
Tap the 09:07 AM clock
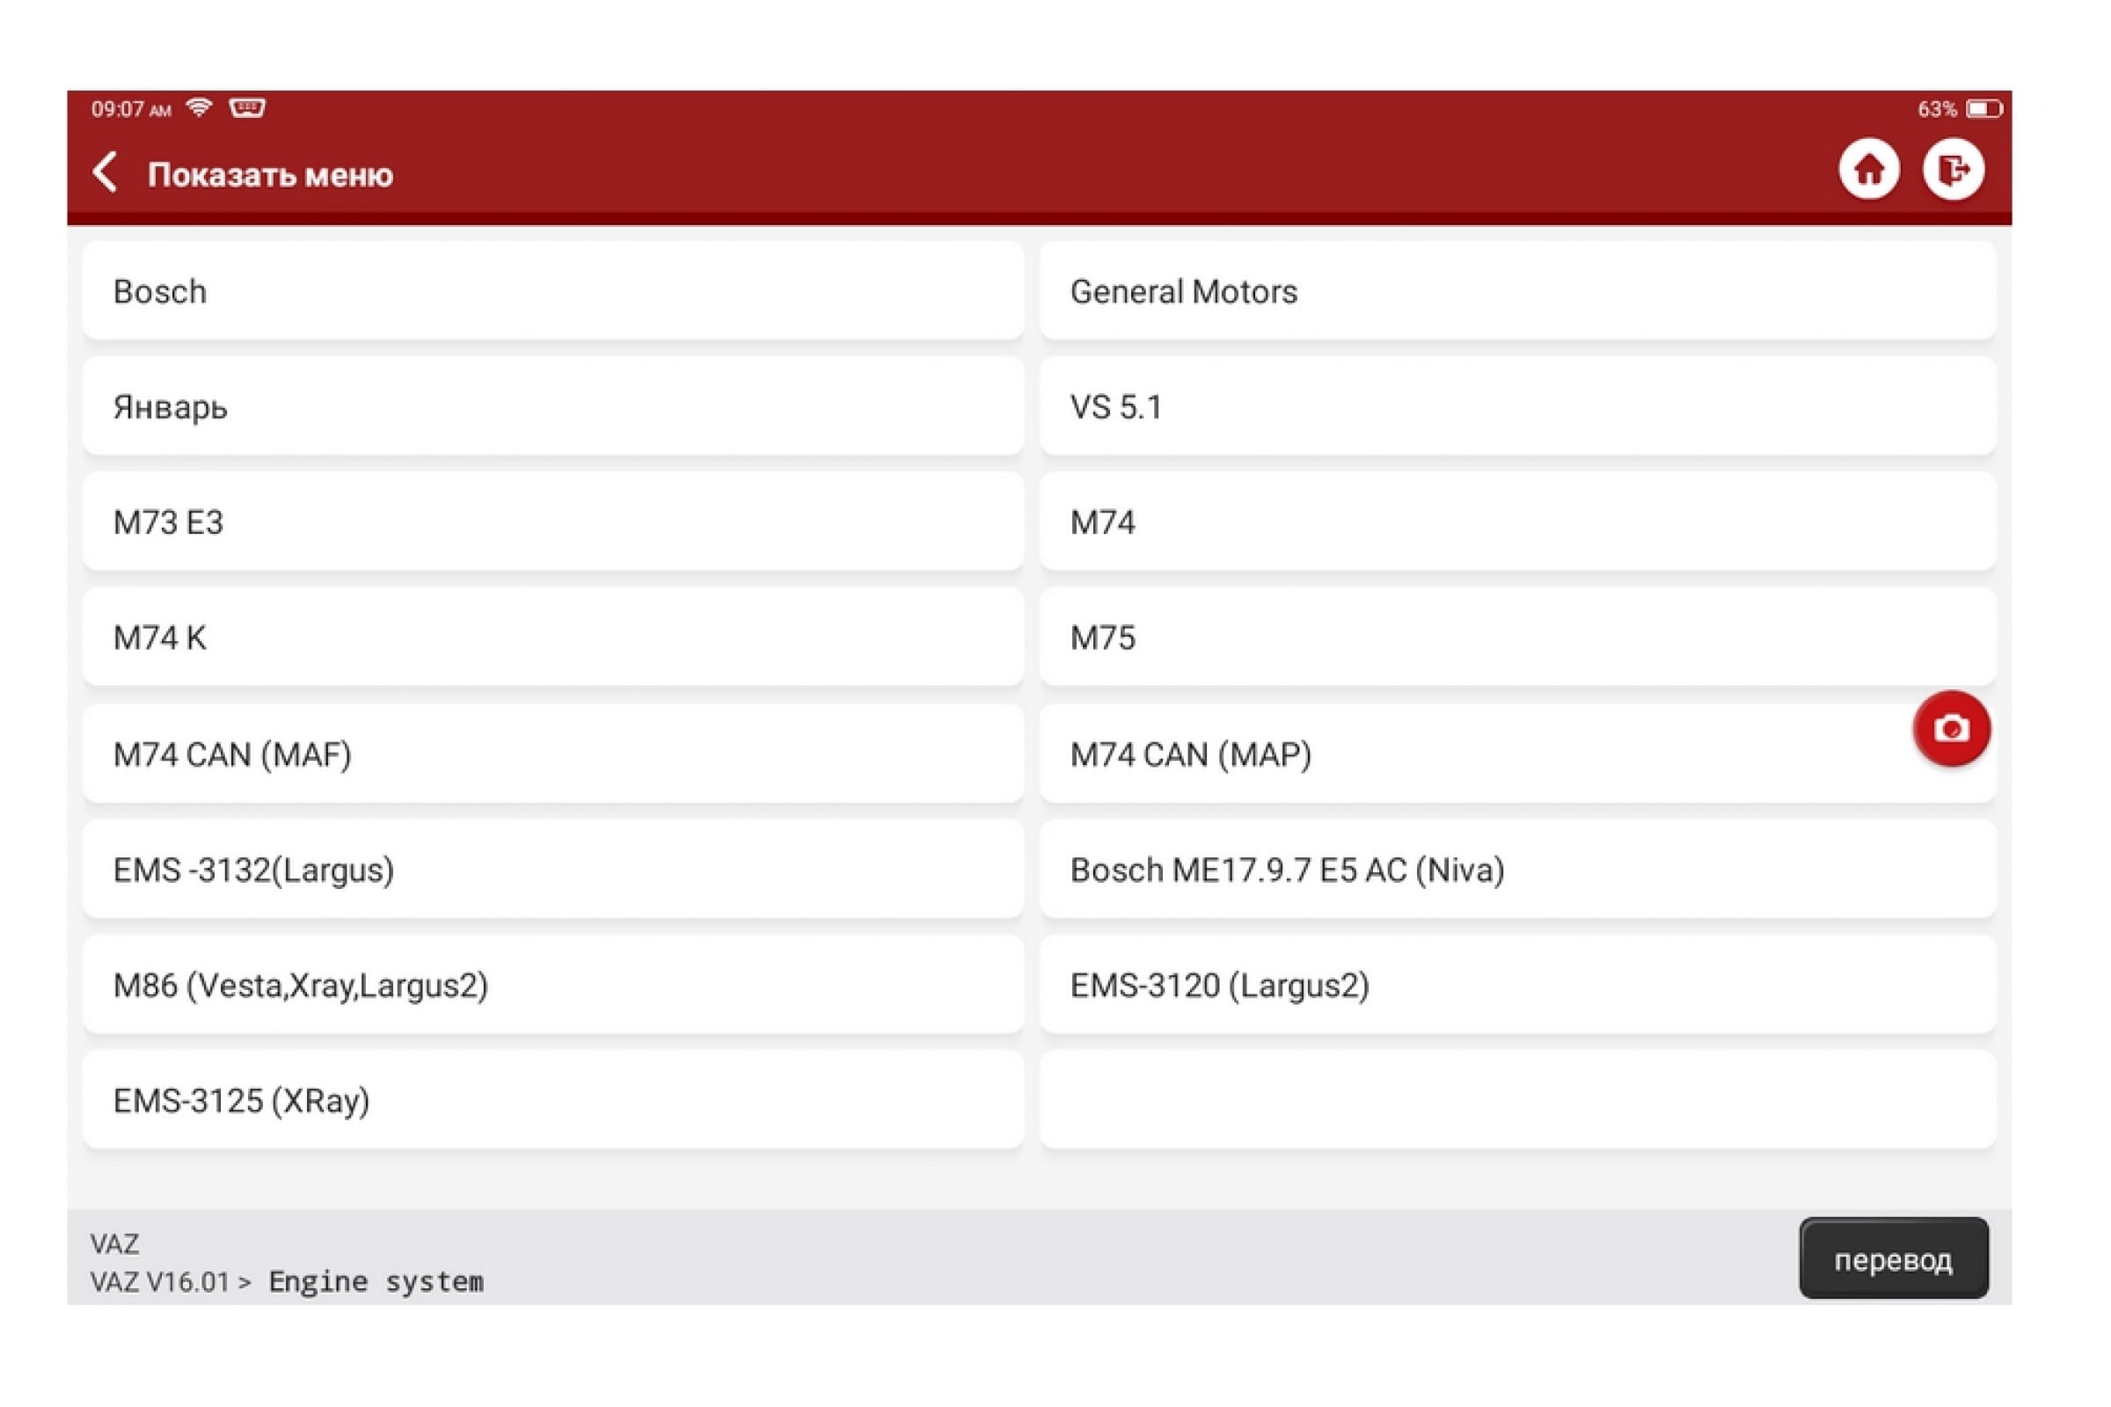pos(131,109)
